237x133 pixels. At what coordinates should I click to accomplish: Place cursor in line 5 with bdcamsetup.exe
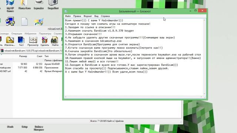tap(93, 41)
